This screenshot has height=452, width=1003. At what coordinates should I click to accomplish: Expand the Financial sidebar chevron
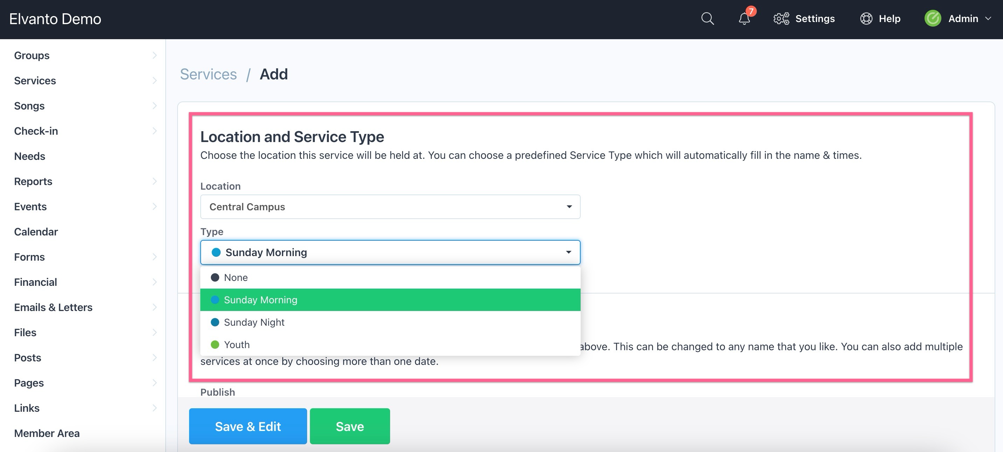pyautogui.click(x=154, y=282)
